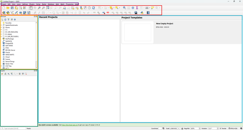
Task: Click the Coordinate input field
Action: 160,128
